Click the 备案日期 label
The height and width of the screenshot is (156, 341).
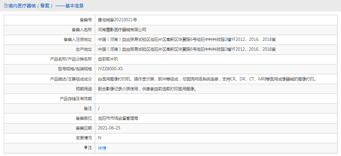point(84,128)
